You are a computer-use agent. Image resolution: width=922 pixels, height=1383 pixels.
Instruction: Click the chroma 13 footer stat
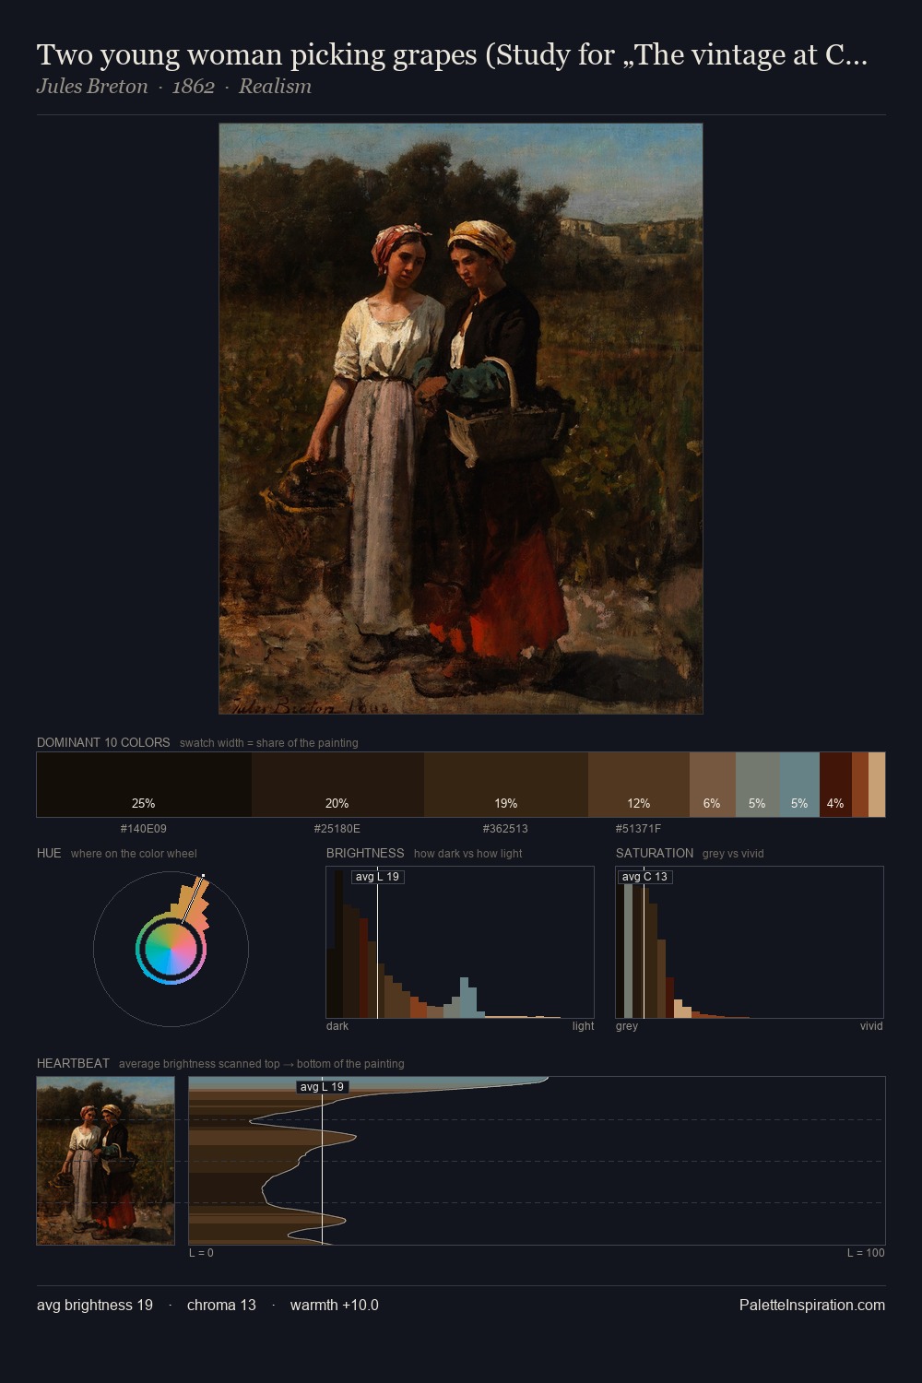click(221, 1305)
